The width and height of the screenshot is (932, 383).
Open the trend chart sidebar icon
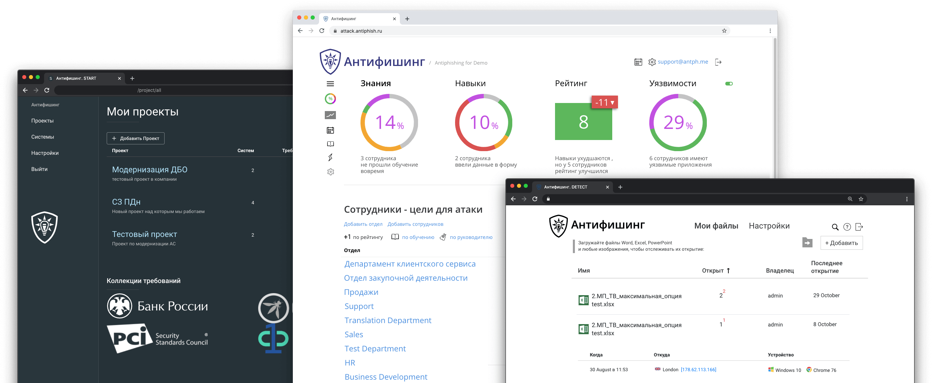330,115
